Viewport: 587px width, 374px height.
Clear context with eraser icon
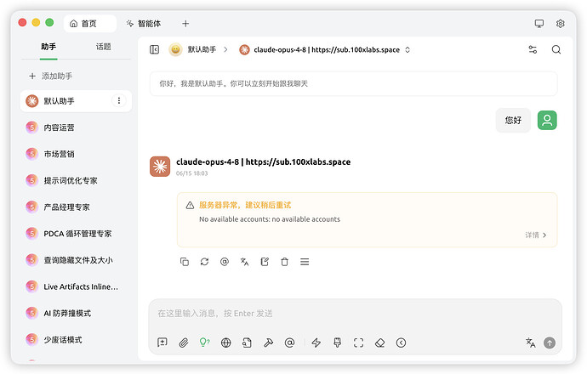[380, 343]
